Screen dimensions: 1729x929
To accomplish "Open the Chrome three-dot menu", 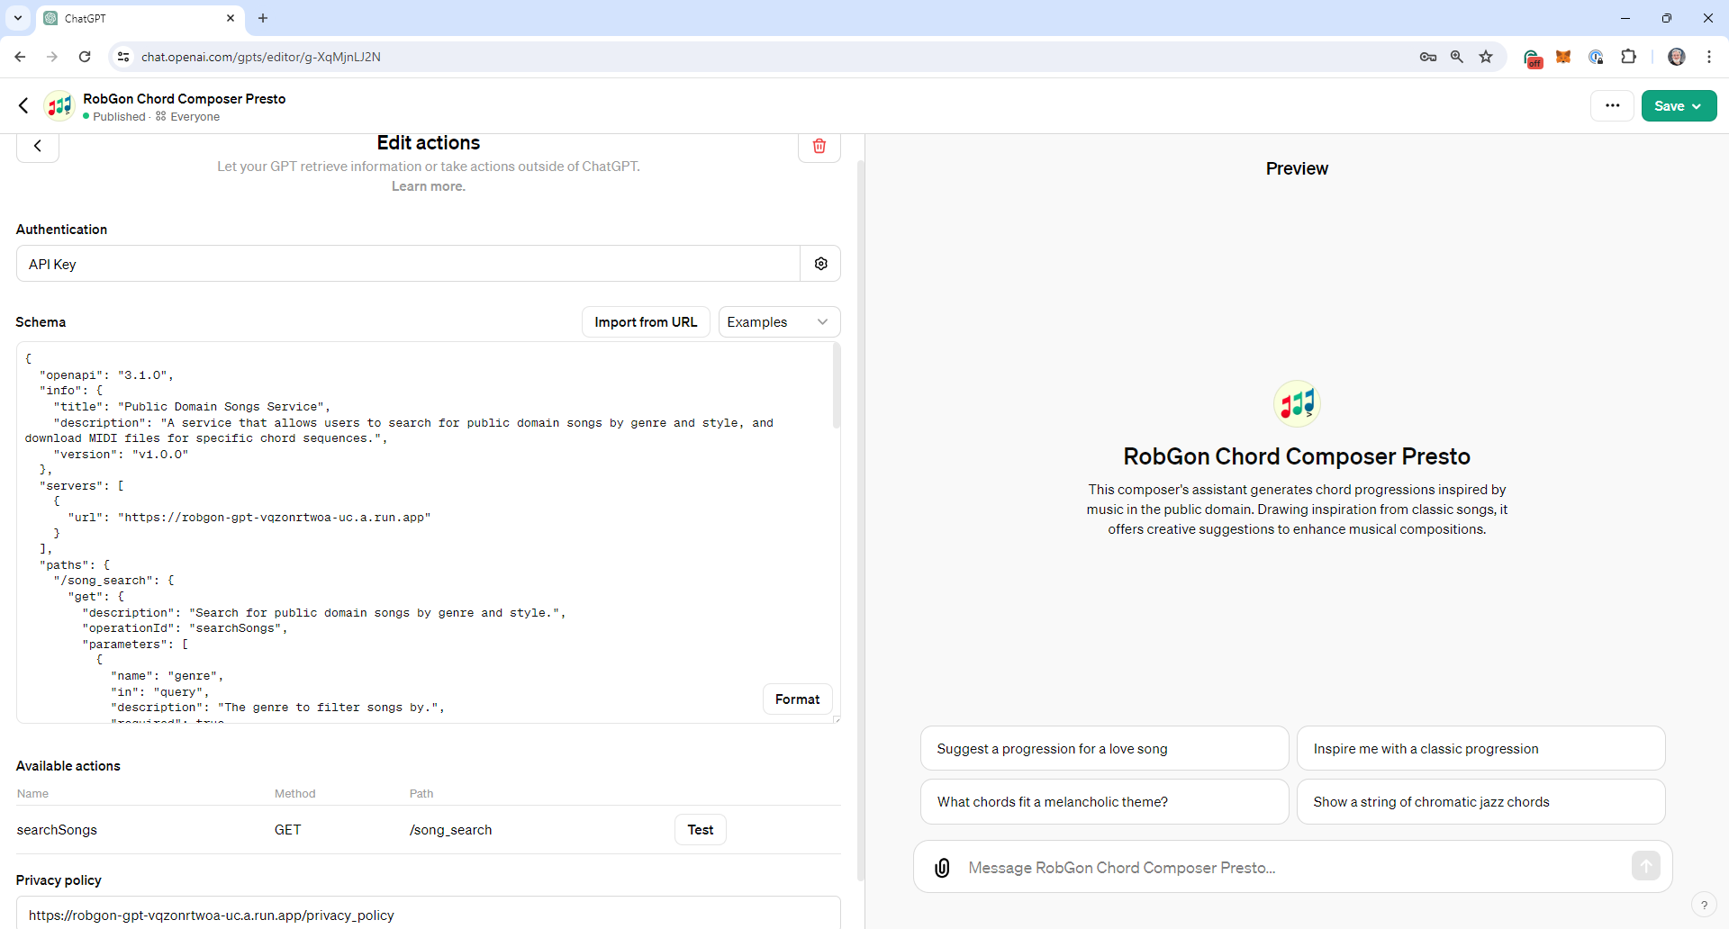I will [x=1709, y=57].
